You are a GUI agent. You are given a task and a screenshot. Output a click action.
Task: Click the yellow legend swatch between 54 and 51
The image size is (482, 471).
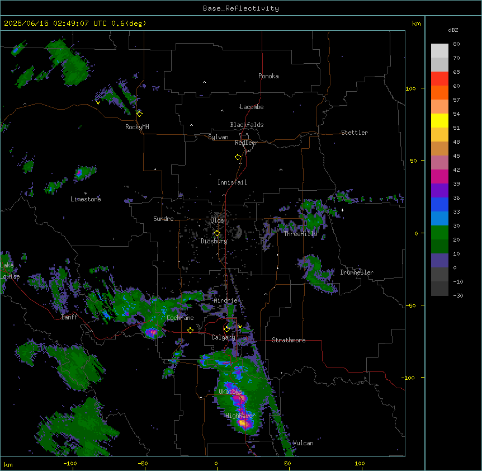pyautogui.click(x=440, y=120)
